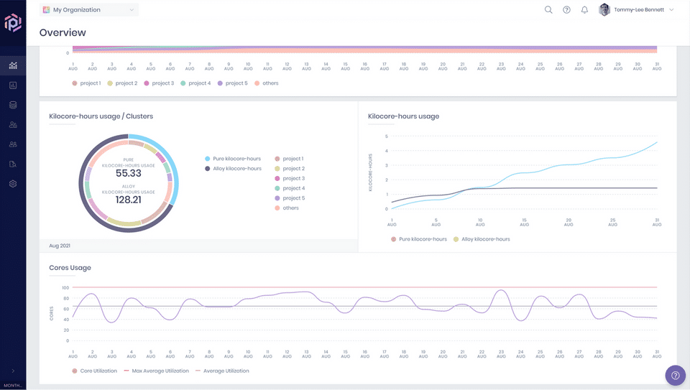Toggle project 1 in the top chart legend

tap(87, 83)
